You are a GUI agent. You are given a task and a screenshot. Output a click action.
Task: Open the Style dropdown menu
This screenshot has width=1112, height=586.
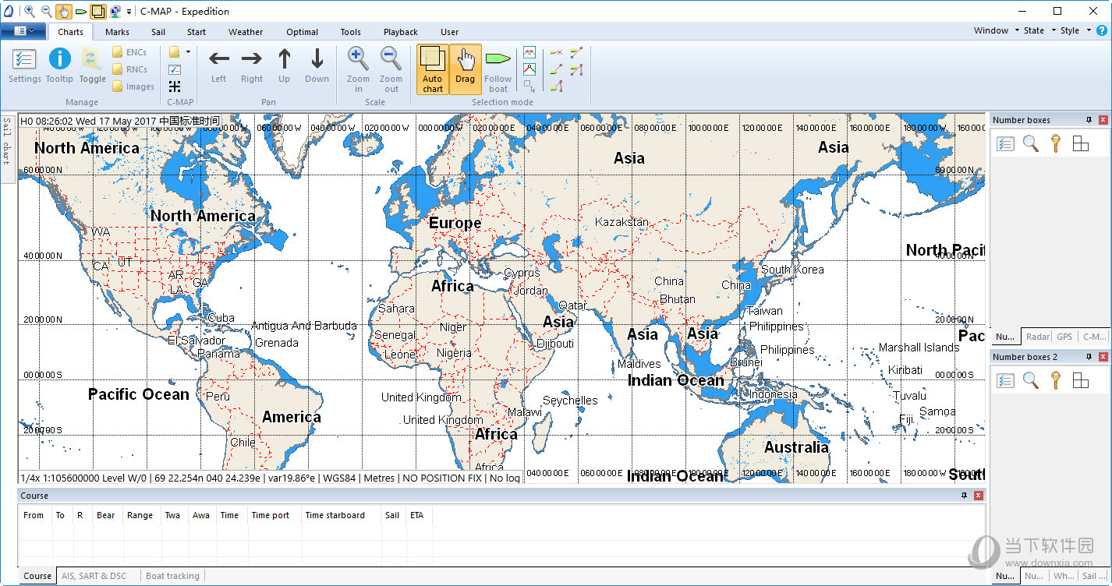(1075, 30)
